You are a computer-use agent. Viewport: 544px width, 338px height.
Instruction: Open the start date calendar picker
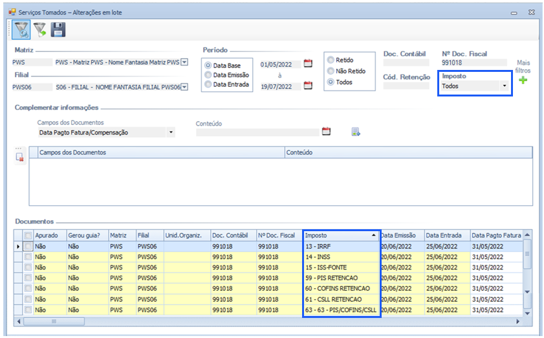point(308,63)
